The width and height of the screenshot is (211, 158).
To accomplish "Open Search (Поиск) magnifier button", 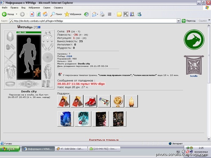I will (56, 14).
